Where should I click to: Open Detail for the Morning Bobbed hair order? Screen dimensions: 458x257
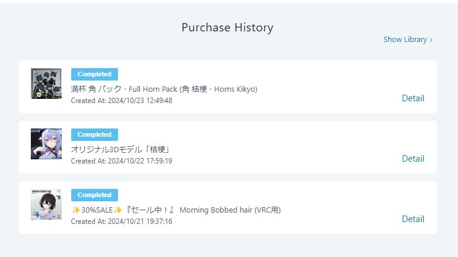413,219
